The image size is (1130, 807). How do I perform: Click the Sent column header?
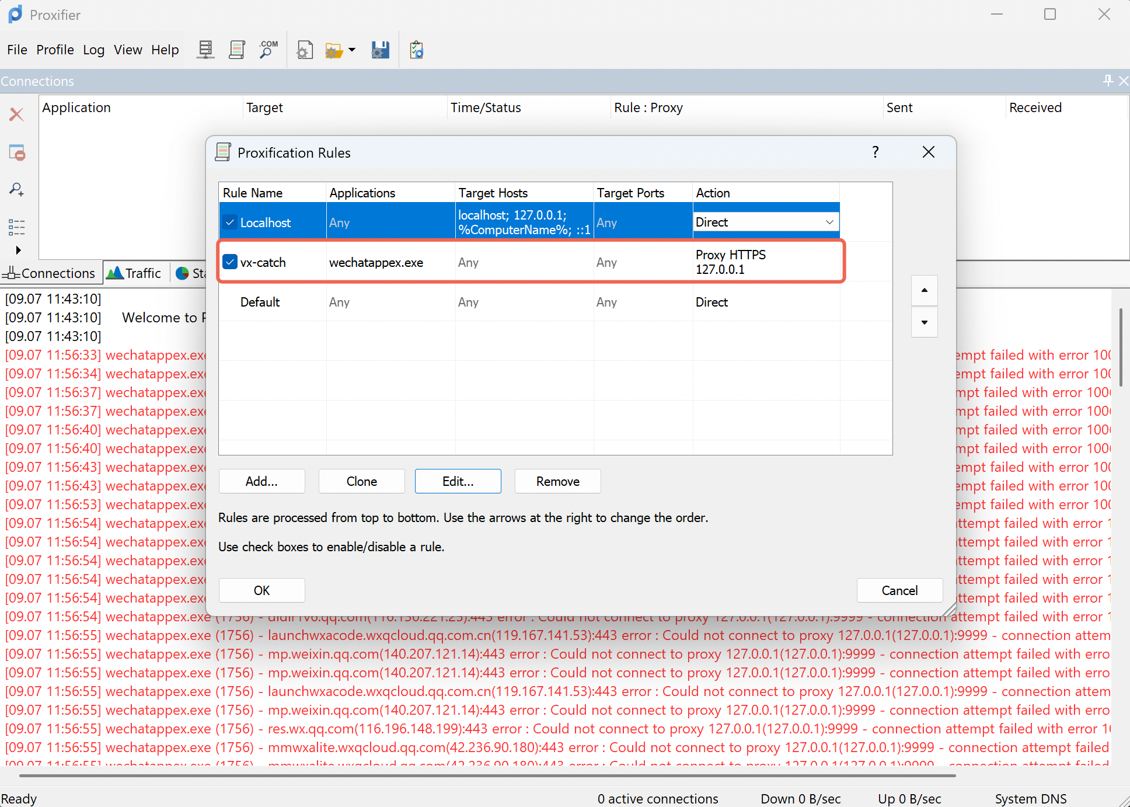[944, 107]
